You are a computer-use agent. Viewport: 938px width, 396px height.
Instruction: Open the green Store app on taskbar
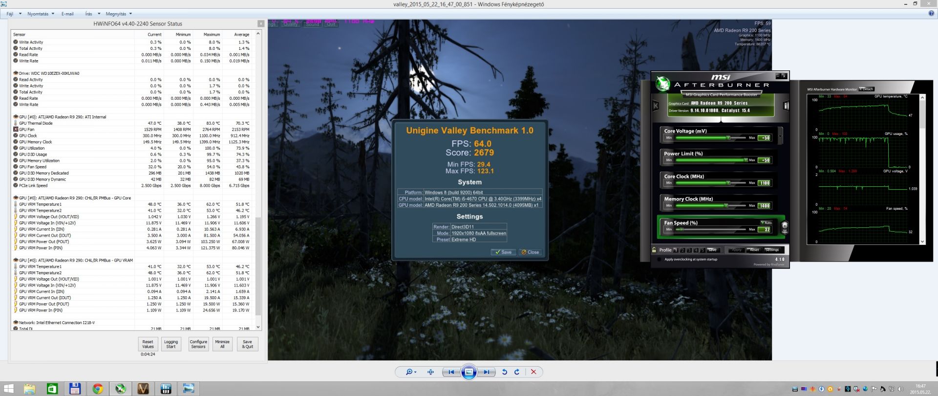click(52, 389)
